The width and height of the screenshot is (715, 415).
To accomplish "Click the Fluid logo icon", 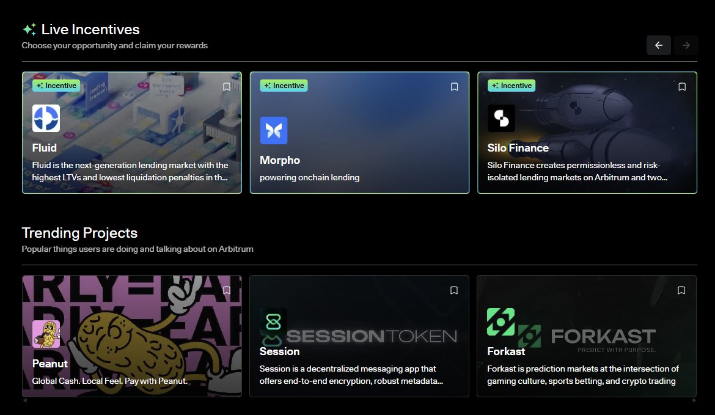I will [x=46, y=118].
